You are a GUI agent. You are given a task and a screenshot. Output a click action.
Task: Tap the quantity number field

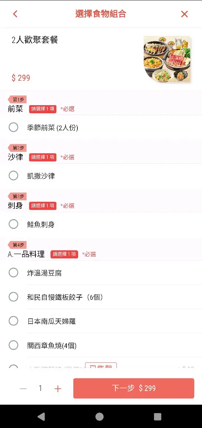(x=41, y=388)
